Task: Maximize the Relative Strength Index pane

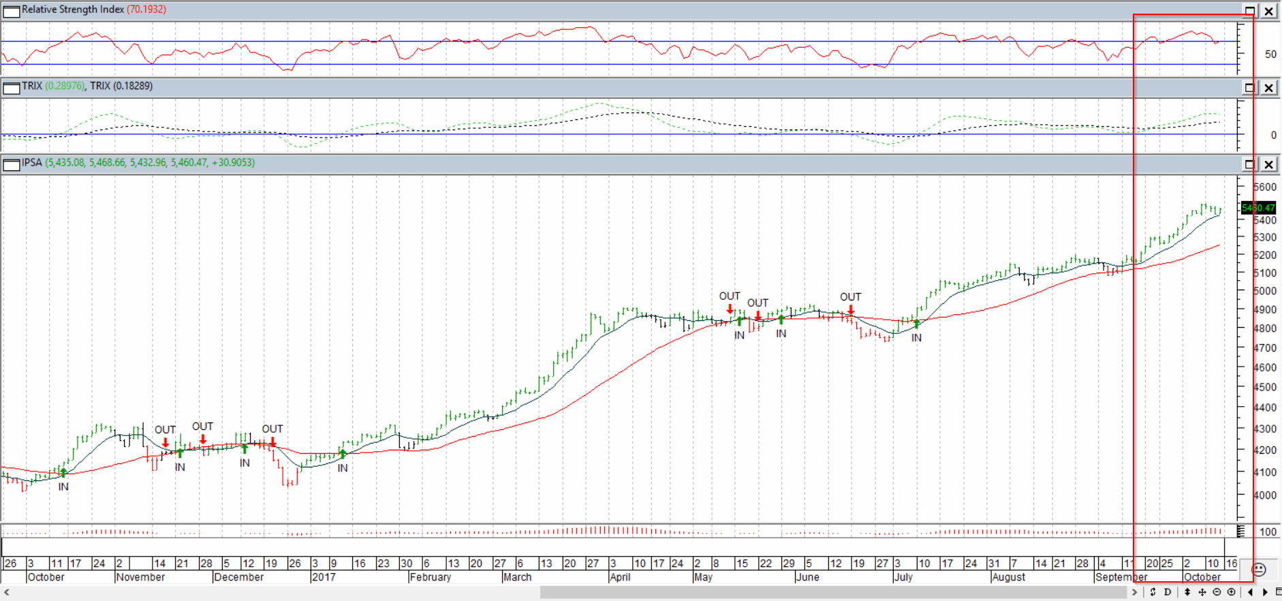Action: (1250, 11)
